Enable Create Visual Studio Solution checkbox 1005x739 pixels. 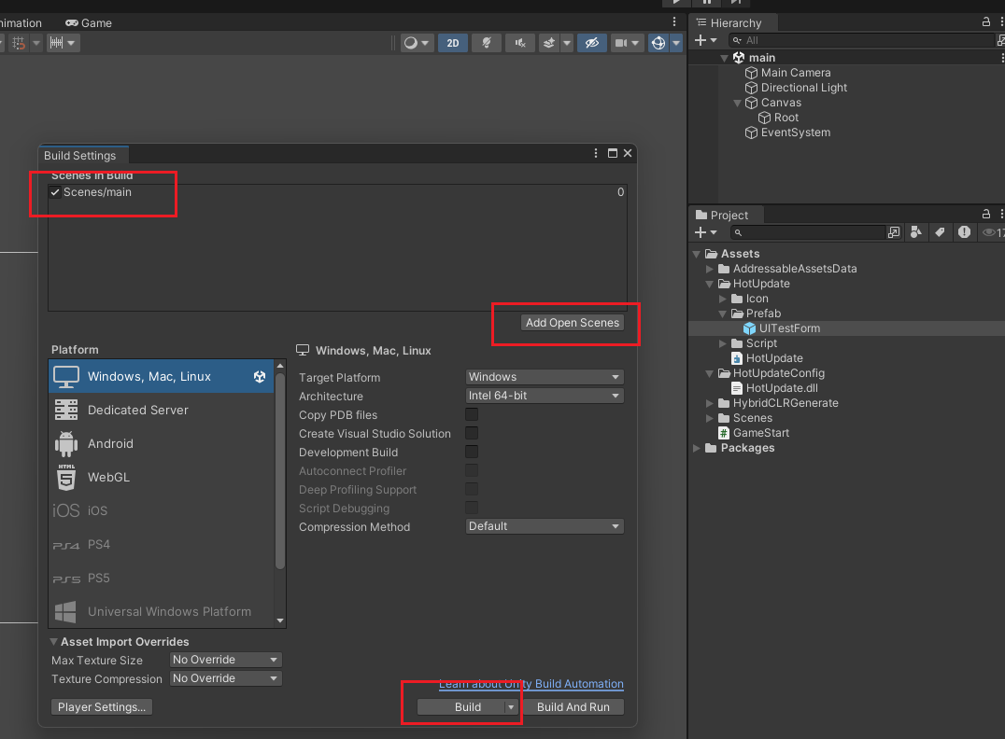[472, 433]
